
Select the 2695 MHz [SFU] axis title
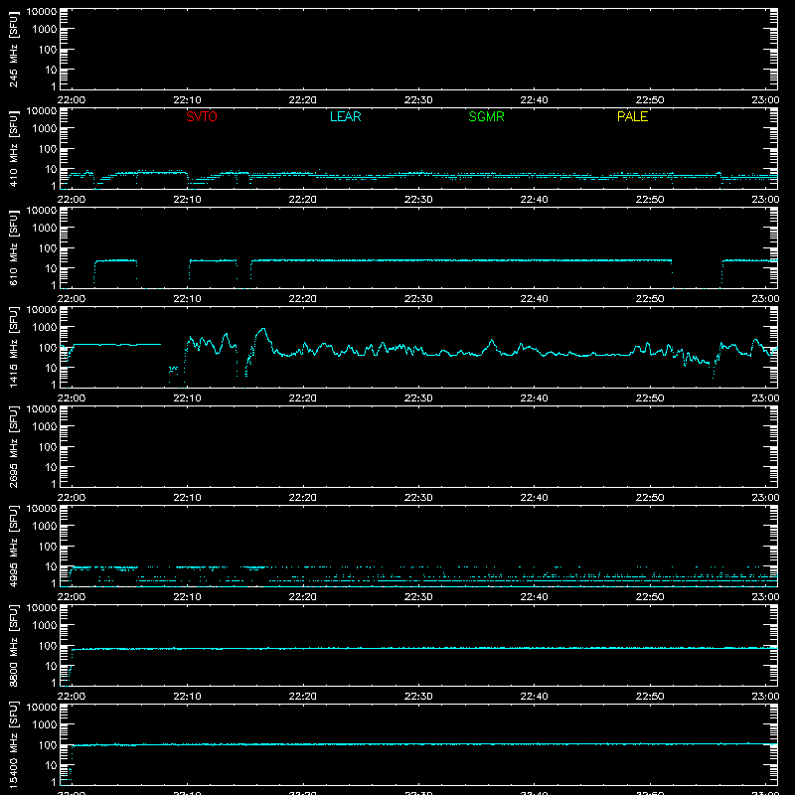pyautogui.click(x=14, y=446)
